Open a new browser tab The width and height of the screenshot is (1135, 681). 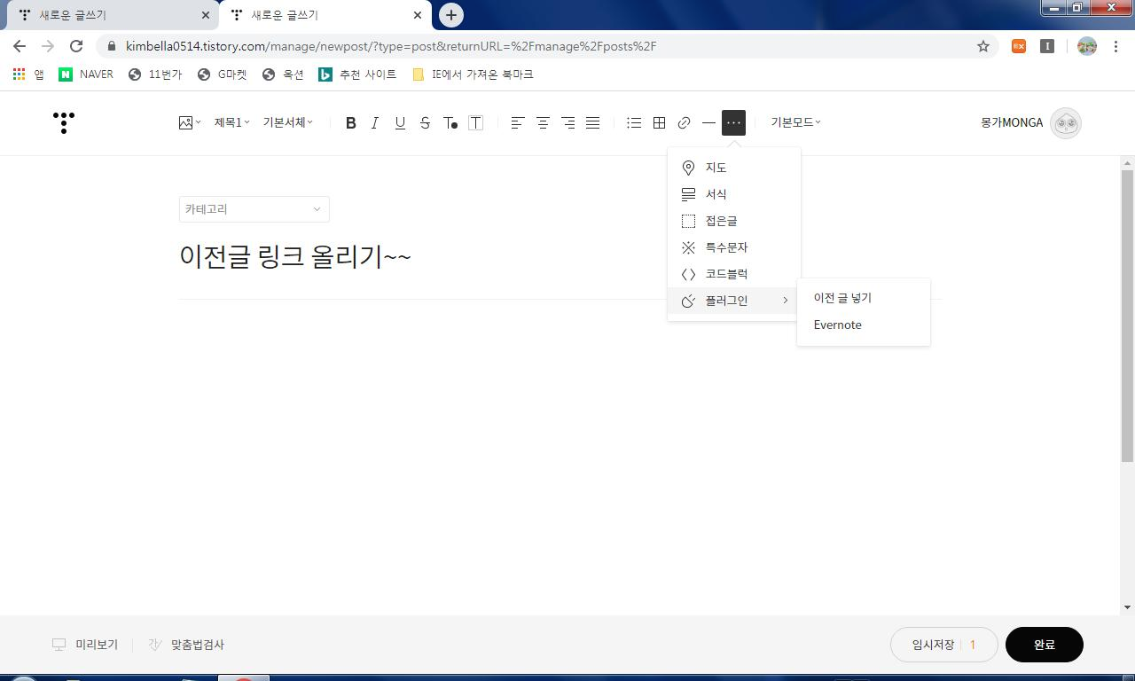(x=451, y=15)
